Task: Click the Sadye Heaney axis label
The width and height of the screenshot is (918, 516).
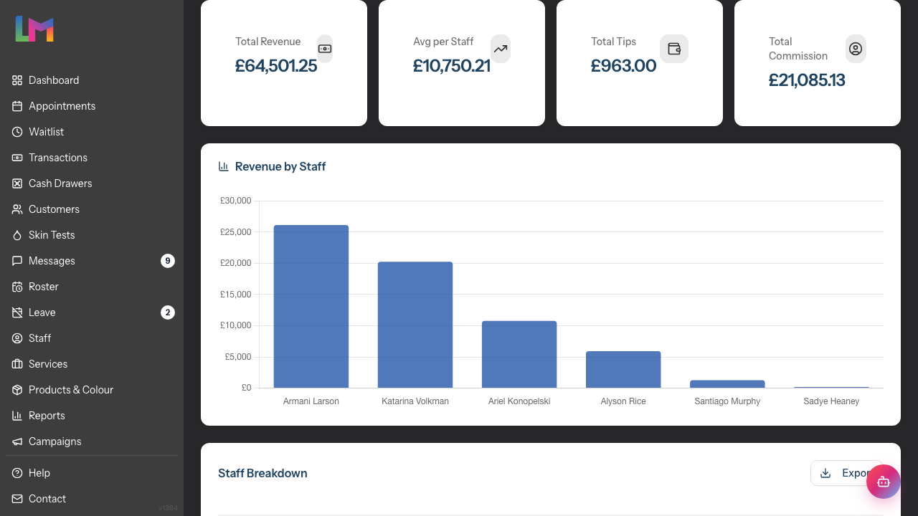Action: pyautogui.click(x=831, y=401)
